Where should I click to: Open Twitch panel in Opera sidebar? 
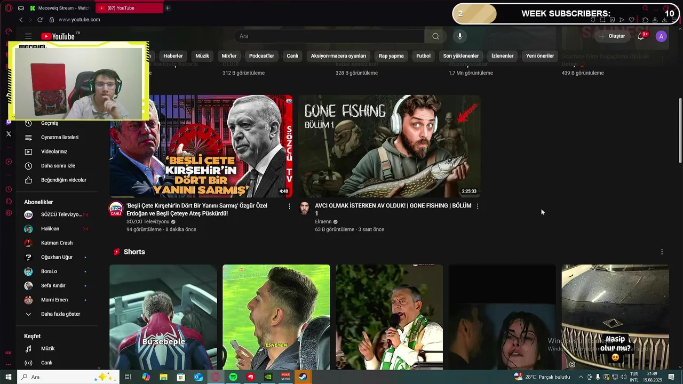point(8,122)
